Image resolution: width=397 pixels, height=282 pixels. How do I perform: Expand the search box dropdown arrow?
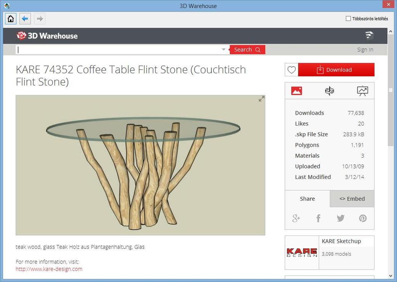coord(224,50)
